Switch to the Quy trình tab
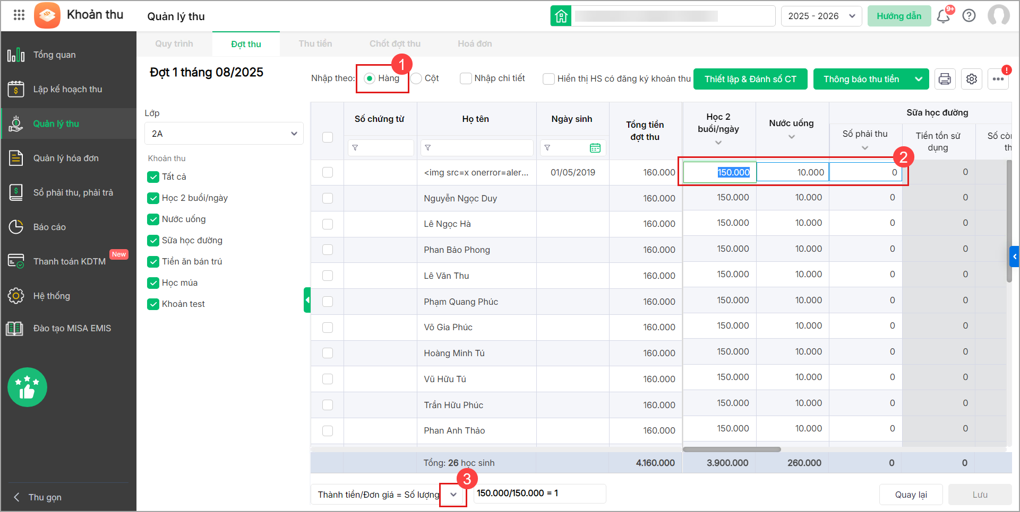 [174, 44]
